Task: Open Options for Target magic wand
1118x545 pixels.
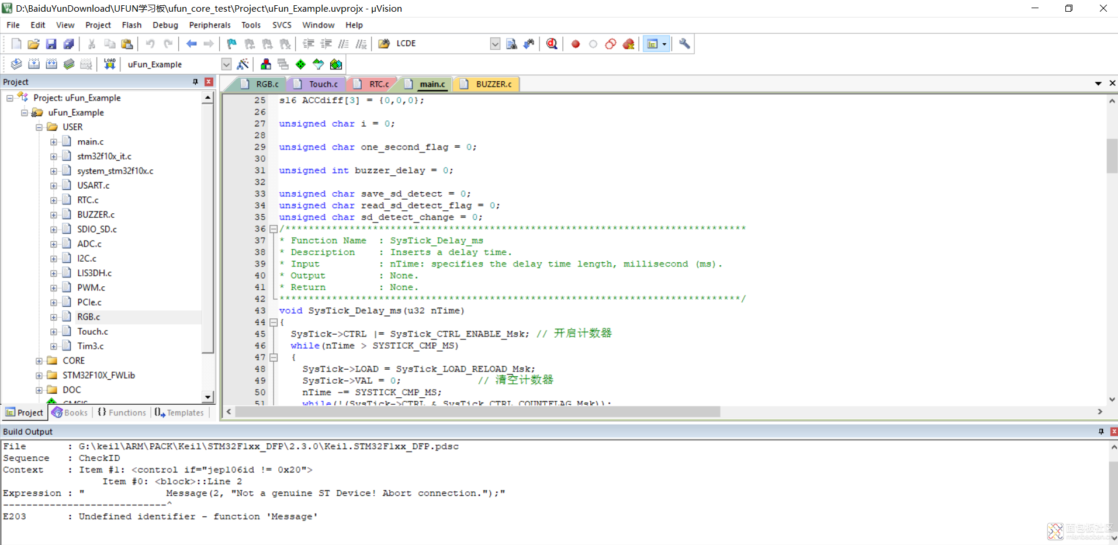Action: point(243,64)
